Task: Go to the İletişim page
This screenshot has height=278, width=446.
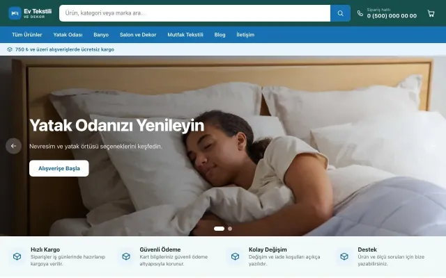Action: [245, 35]
